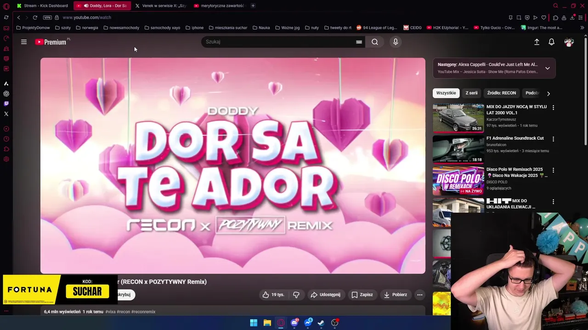Screen dimensions: 588x330
Task: Open Opera downloads icon
Action: pos(572,17)
